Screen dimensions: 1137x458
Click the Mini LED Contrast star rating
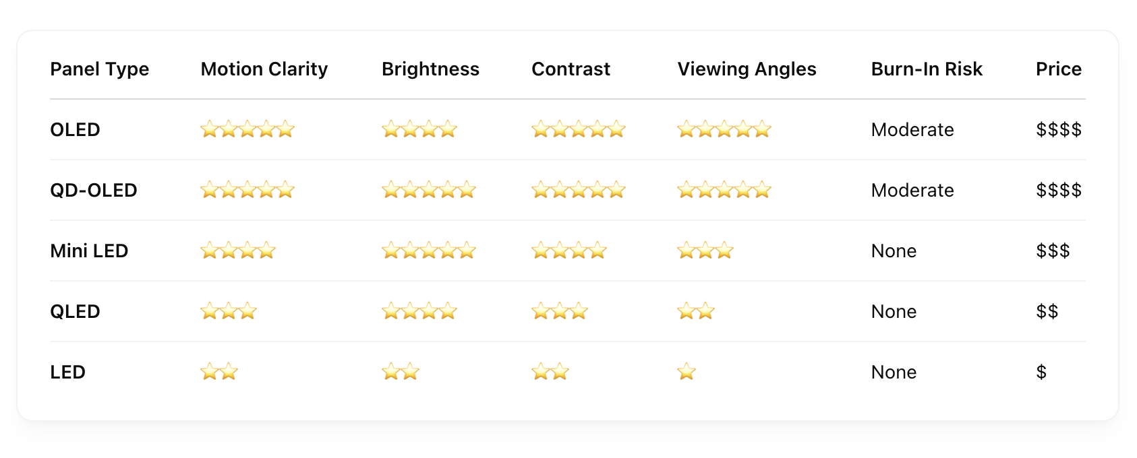pyautogui.click(x=569, y=251)
